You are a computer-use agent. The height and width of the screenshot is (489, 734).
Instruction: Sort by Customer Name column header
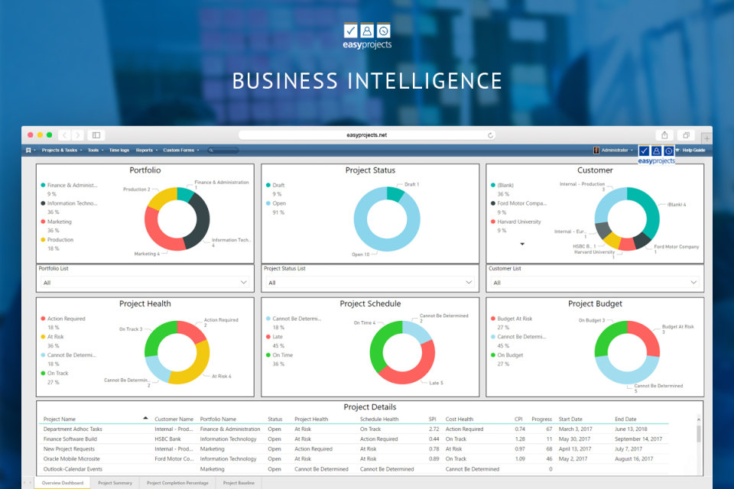[174, 419]
